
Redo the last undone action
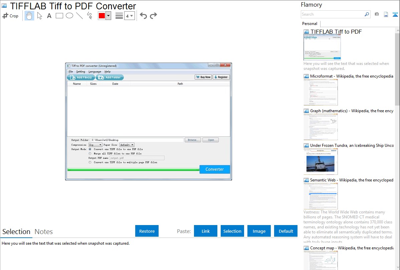[153, 16]
